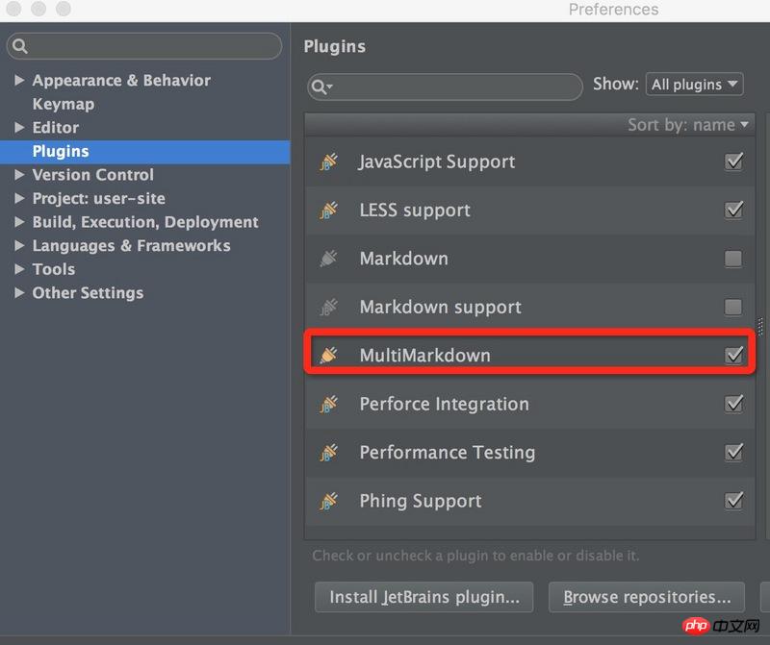Click the Performance Testing plugin icon
The height and width of the screenshot is (645, 770).
tap(329, 452)
